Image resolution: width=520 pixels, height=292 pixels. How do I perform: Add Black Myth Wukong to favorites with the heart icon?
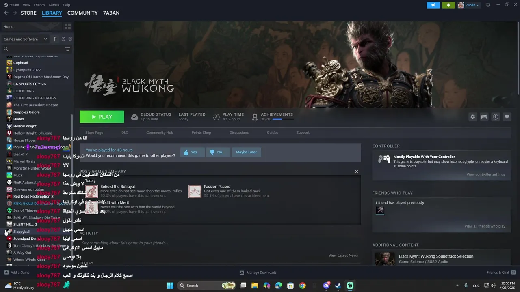[507, 117]
